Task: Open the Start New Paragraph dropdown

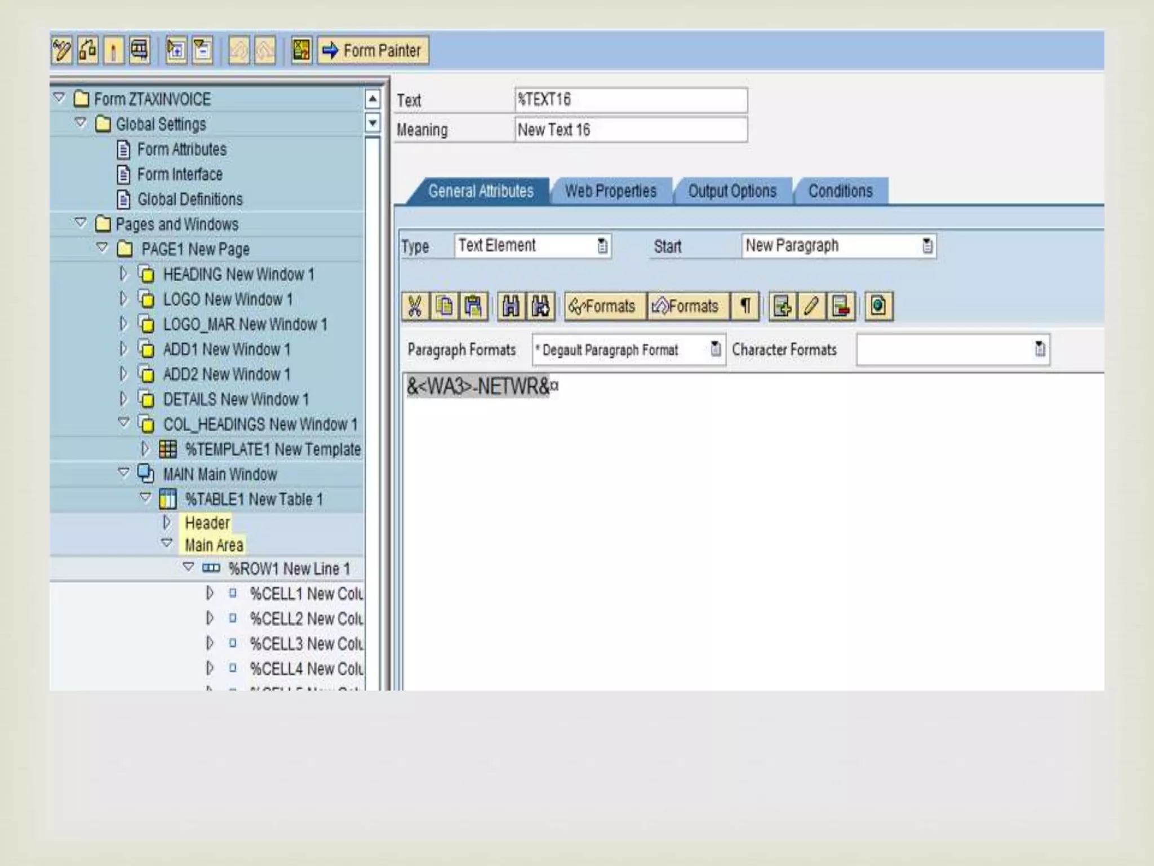Action: [x=927, y=246]
